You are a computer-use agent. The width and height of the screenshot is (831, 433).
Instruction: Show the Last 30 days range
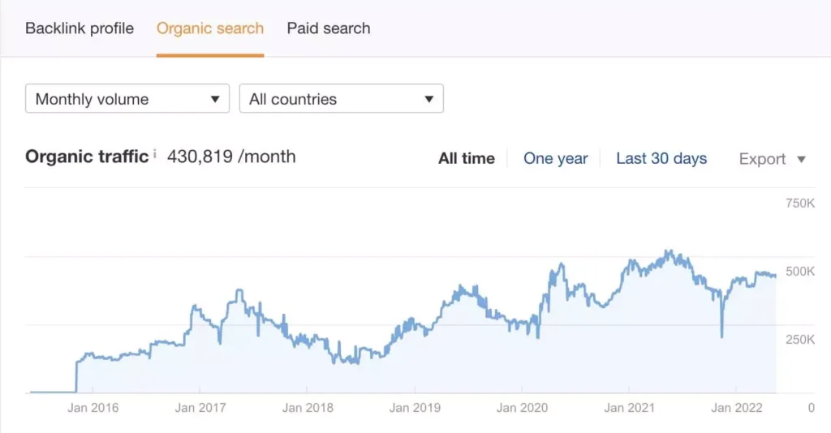[x=661, y=158]
